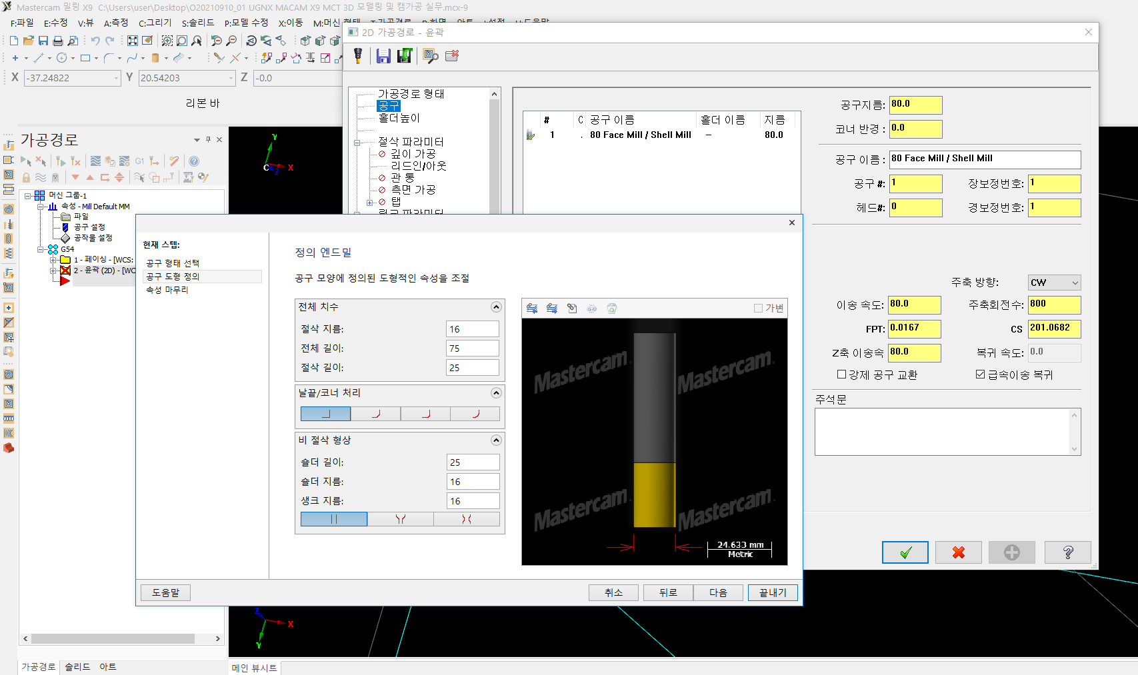
Task: Click the print icon in main toolbar
Action: click(x=58, y=41)
